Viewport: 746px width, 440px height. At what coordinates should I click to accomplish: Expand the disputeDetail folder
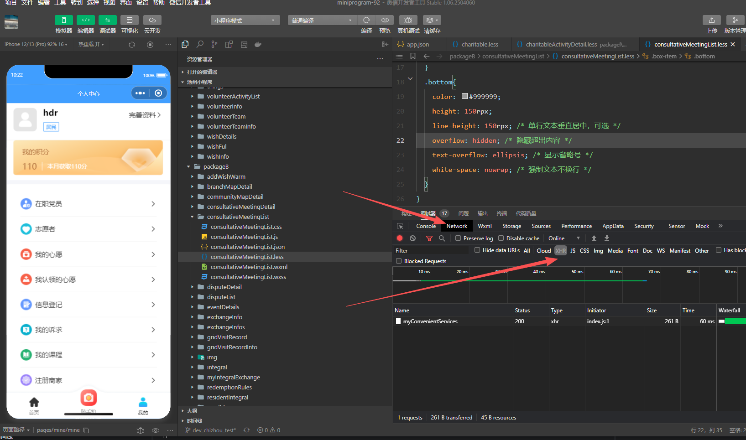[224, 287]
